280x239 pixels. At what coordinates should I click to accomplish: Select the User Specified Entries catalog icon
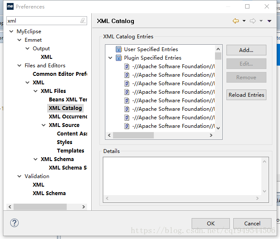119,49
